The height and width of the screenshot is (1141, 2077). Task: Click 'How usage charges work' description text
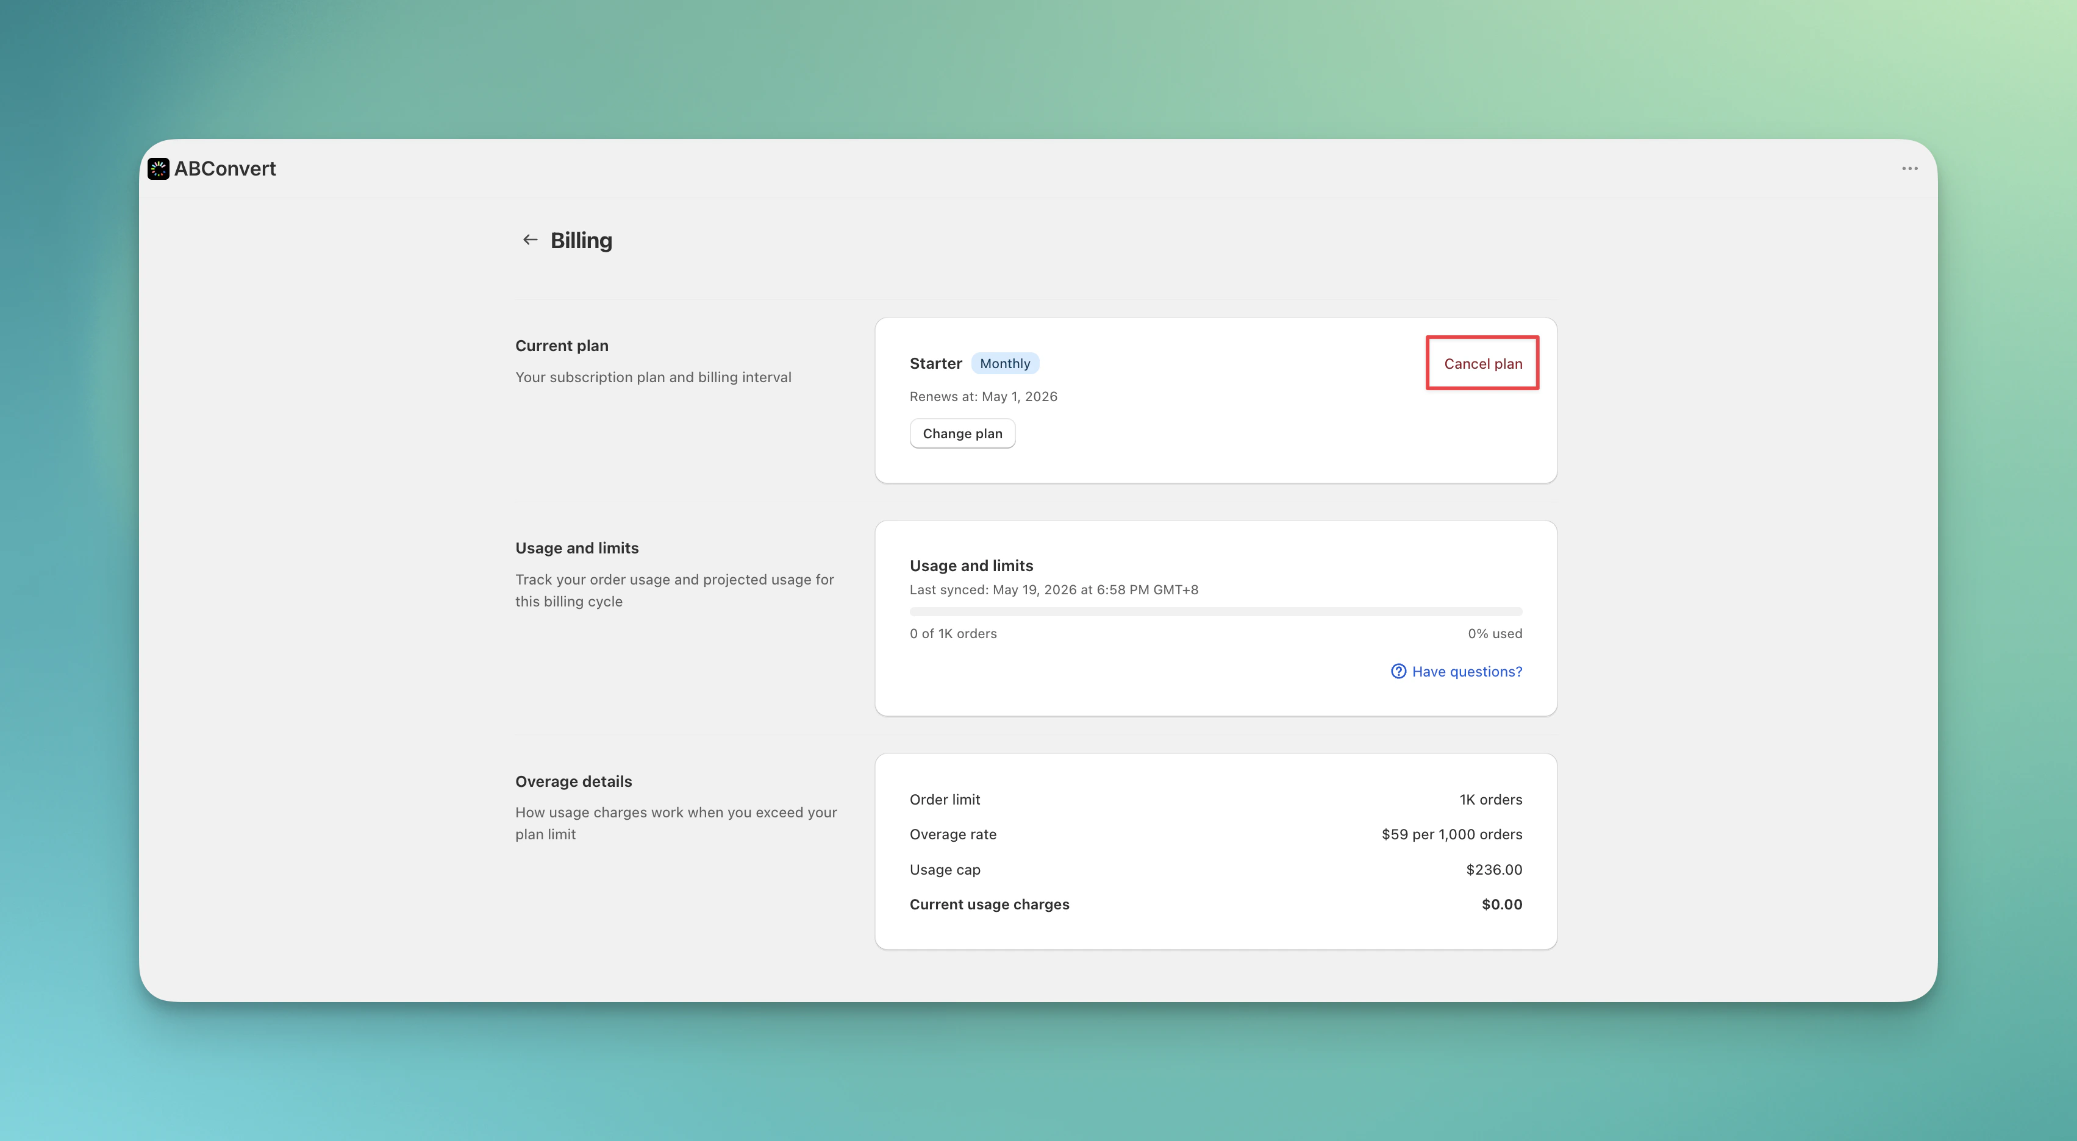[x=676, y=823]
